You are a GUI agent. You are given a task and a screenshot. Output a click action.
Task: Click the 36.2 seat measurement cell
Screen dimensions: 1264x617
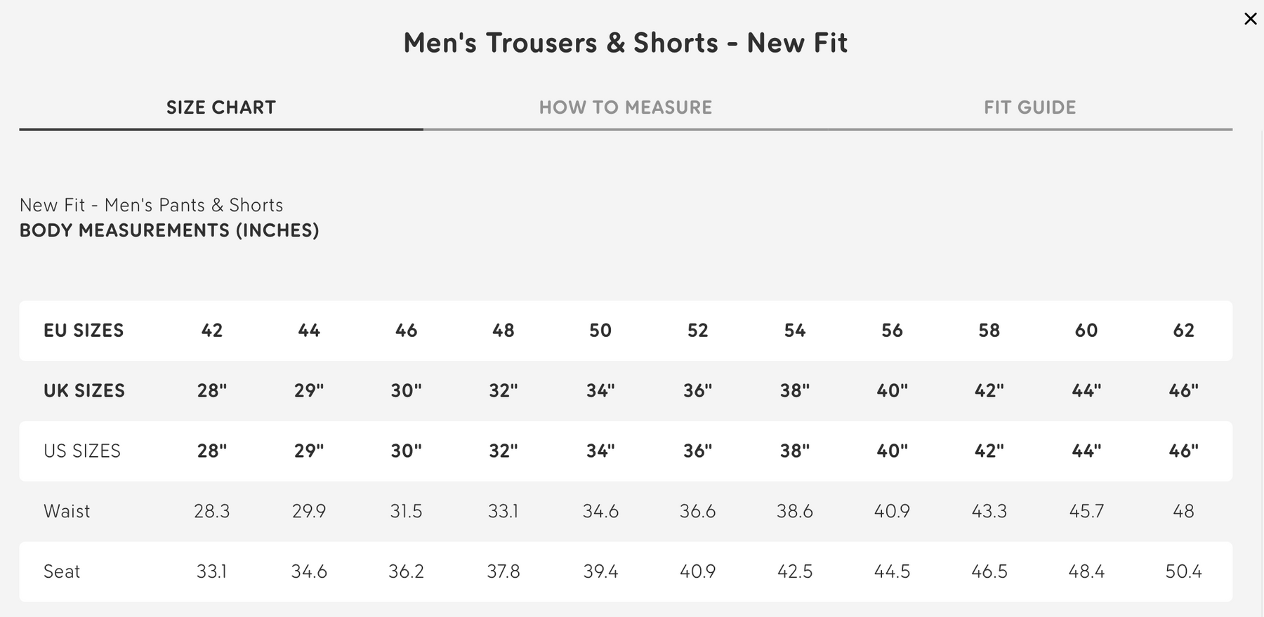pyautogui.click(x=406, y=571)
